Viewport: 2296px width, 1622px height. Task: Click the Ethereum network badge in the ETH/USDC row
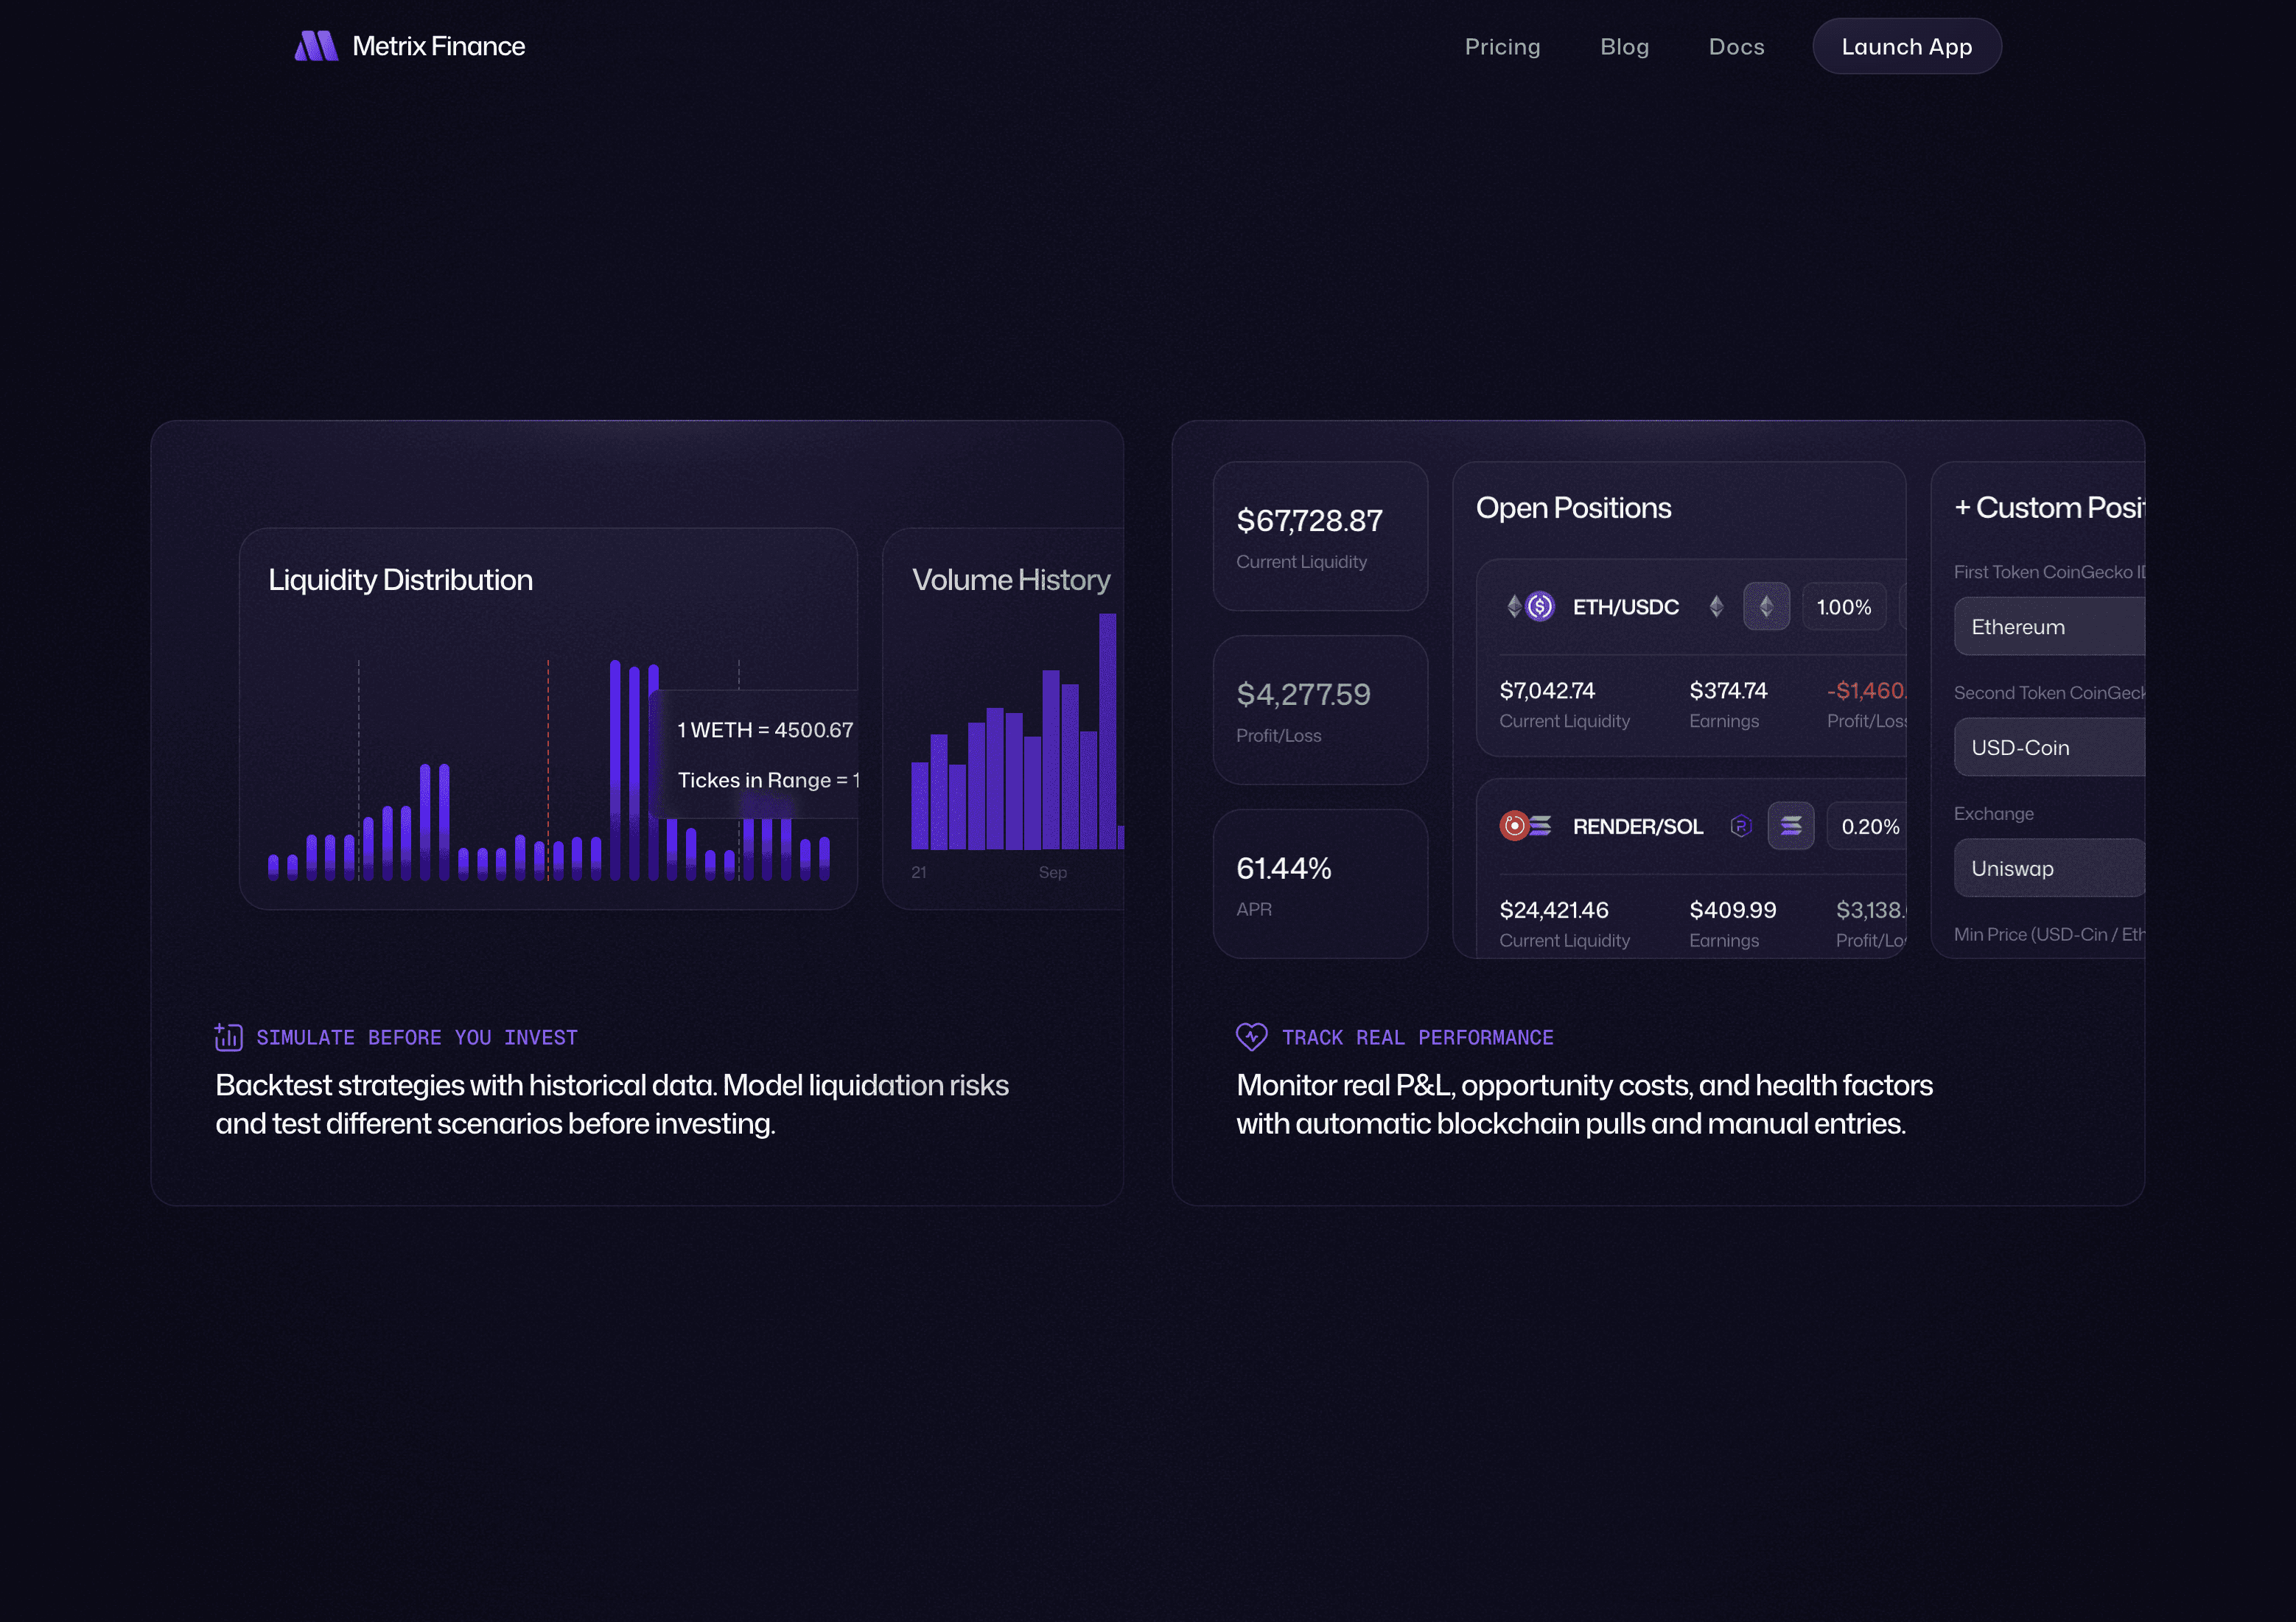(1766, 607)
